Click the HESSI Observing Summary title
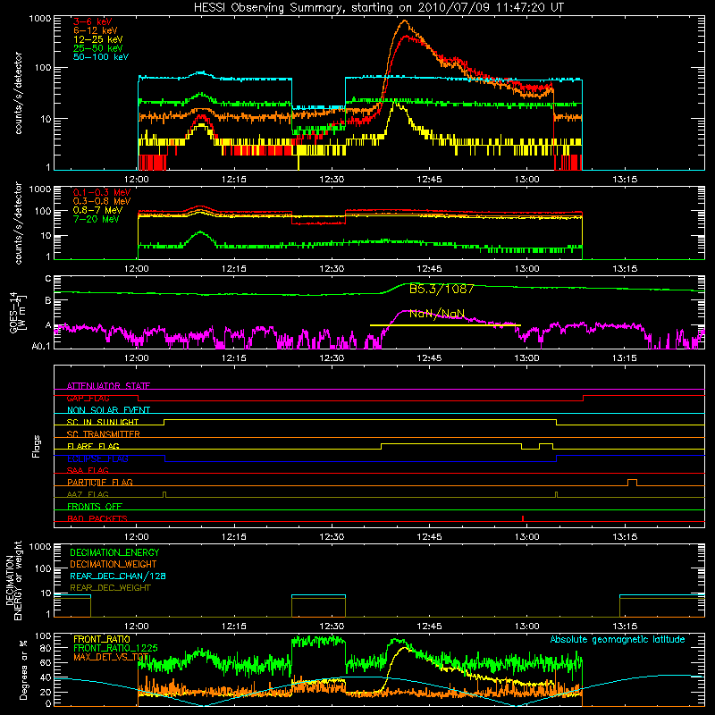The height and width of the screenshot is (715, 715). (x=379, y=7)
